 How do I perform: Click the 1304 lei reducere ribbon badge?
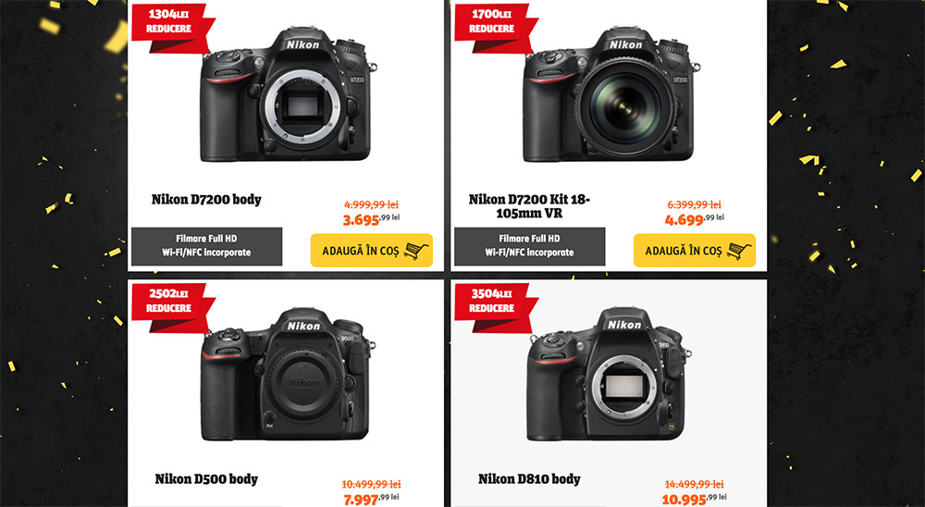[172, 27]
